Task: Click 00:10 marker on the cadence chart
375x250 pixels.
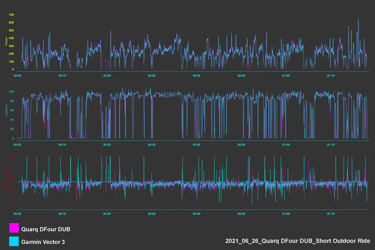Action: (x=62, y=144)
